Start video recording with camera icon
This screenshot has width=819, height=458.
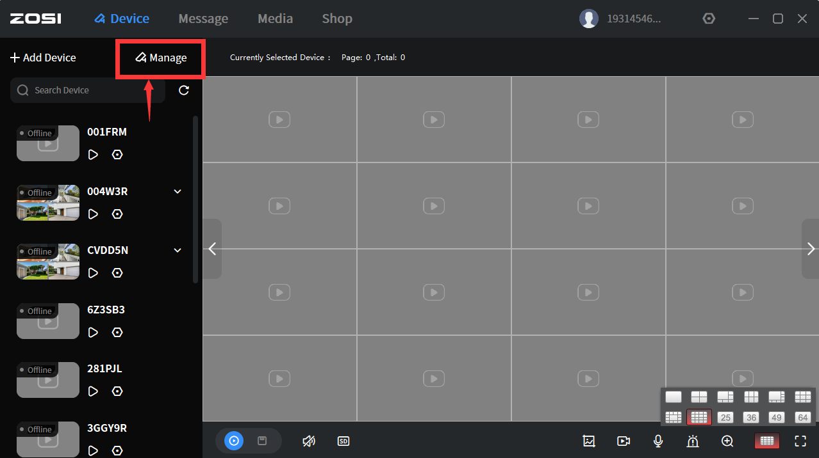(624, 441)
